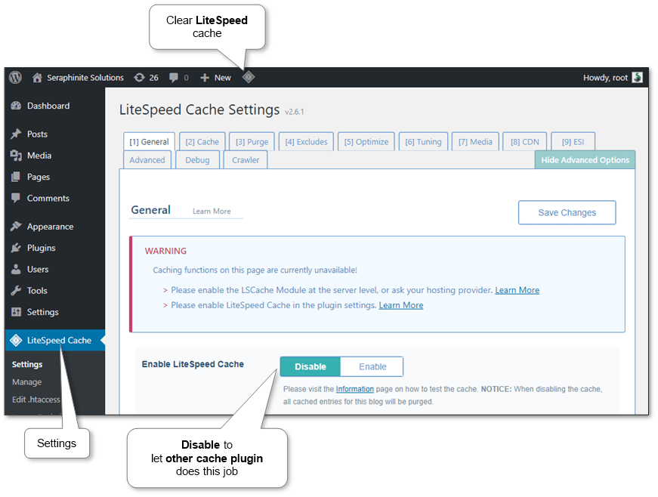Open the Crawler tab
The height and width of the screenshot is (497, 658).
[x=246, y=160]
